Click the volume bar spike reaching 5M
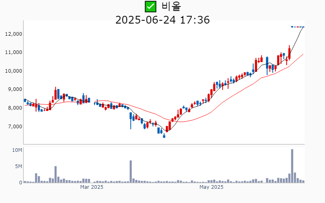This screenshot has width=325, height=203. coord(56,174)
